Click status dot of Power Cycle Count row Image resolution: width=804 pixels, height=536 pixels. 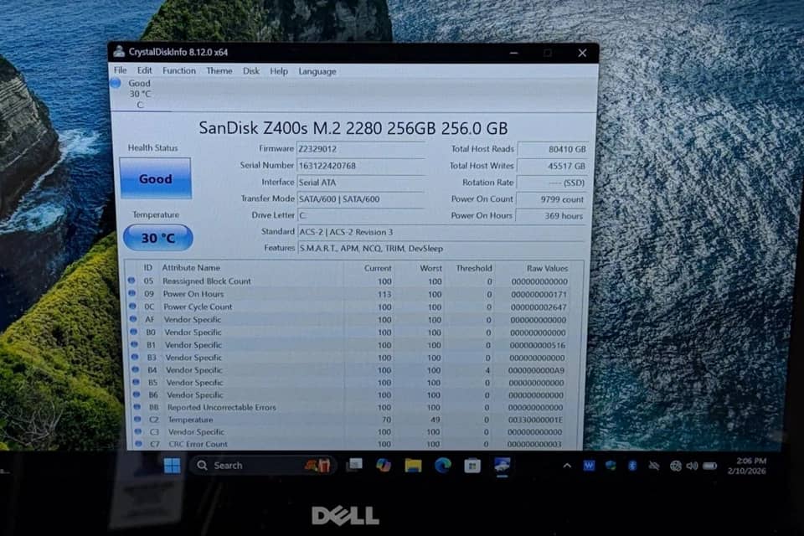click(133, 307)
